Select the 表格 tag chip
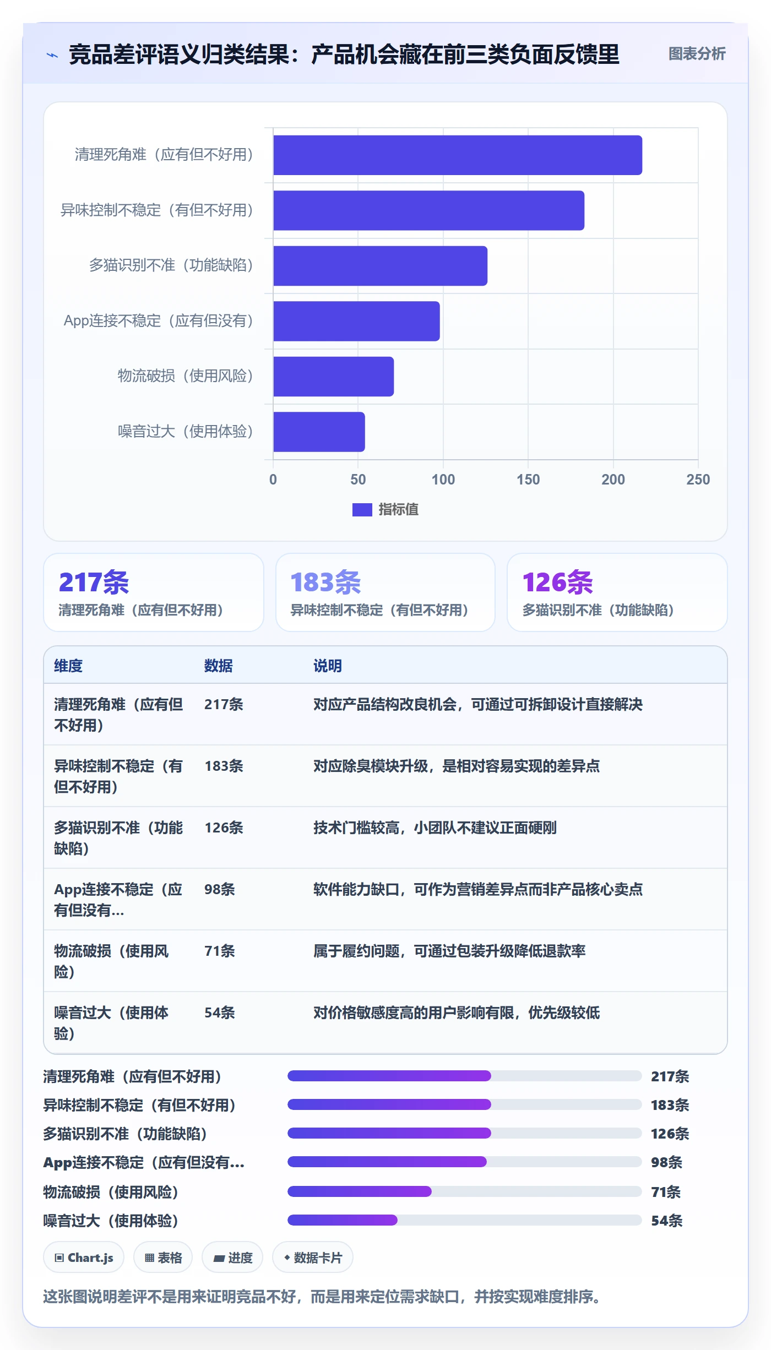Image resolution: width=771 pixels, height=1350 pixels. [x=163, y=1258]
